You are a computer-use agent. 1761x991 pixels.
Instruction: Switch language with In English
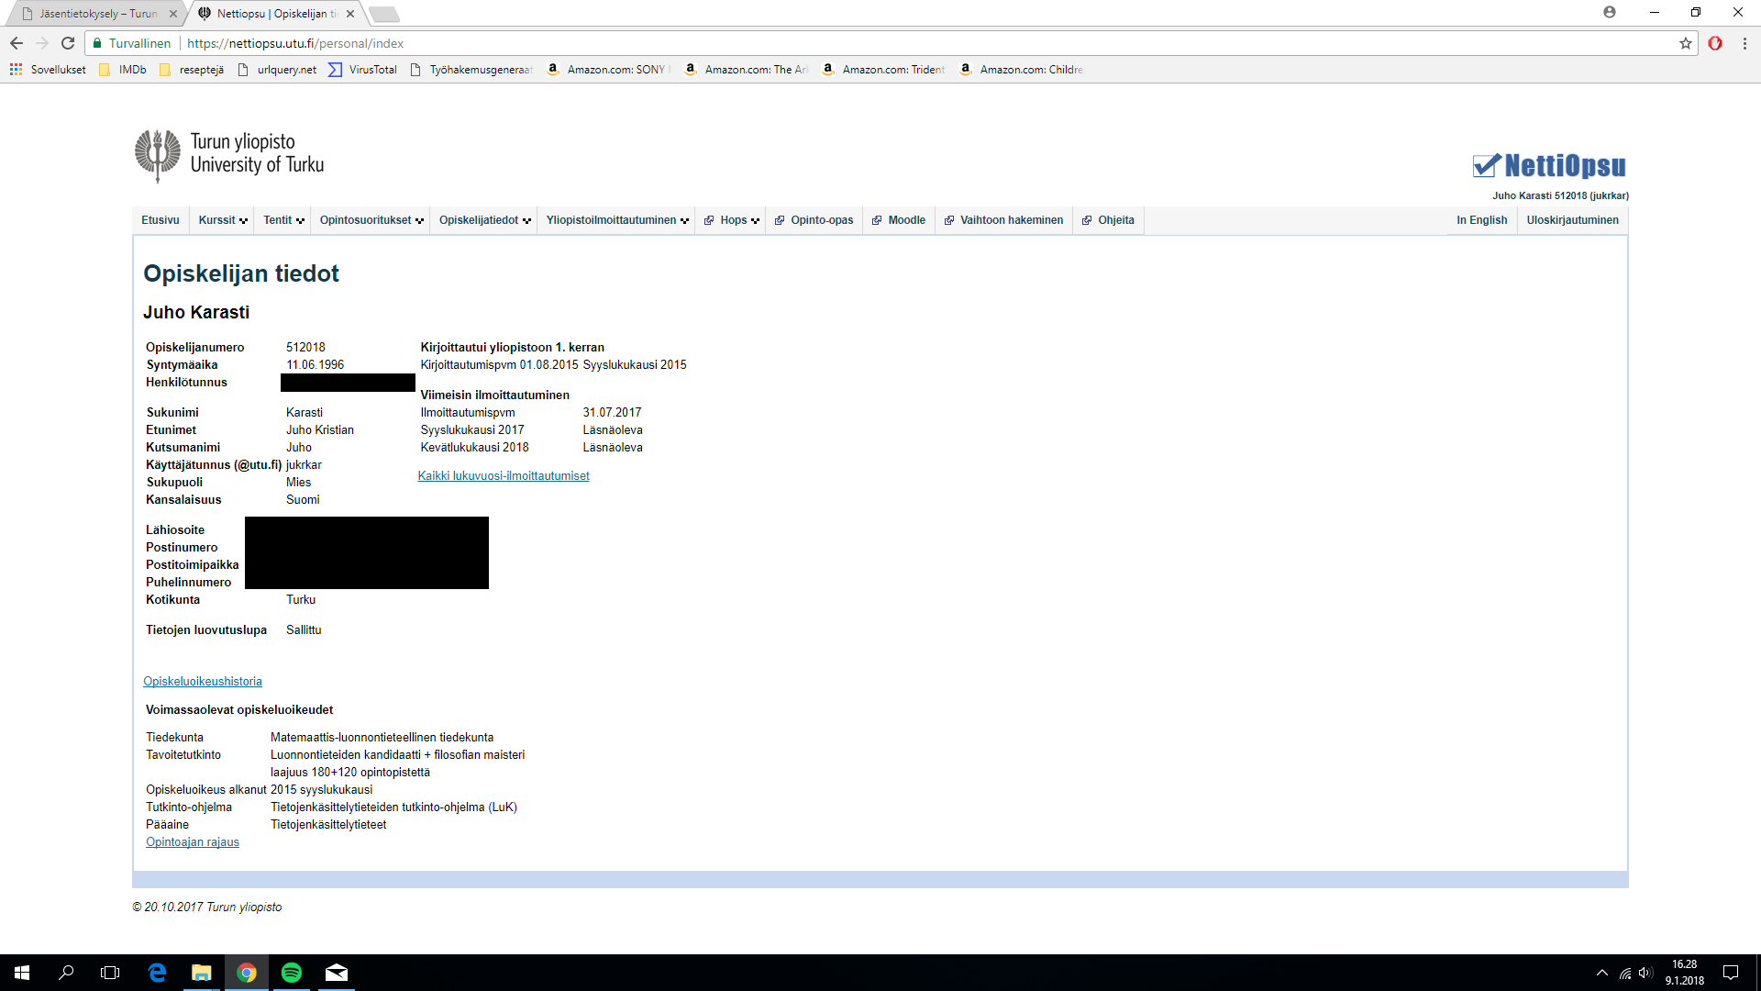point(1481,220)
